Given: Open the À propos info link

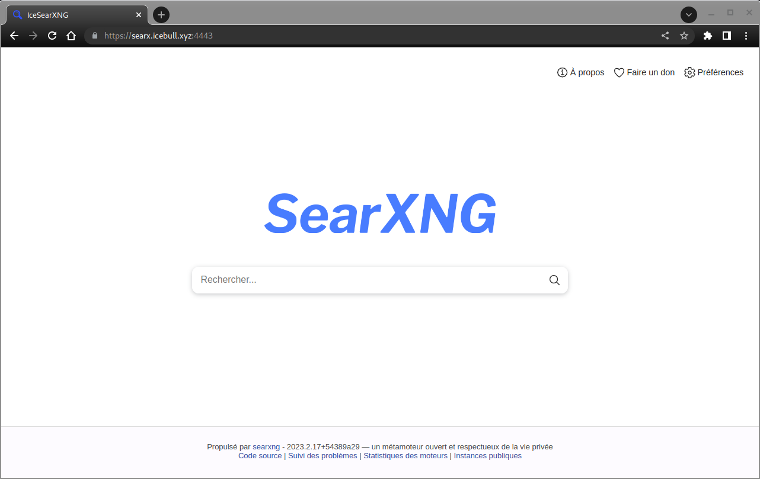Looking at the screenshot, I should coord(580,72).
